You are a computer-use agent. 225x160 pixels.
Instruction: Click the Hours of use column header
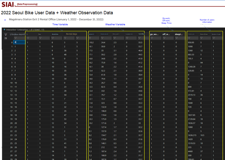click(x=204, y=34)
